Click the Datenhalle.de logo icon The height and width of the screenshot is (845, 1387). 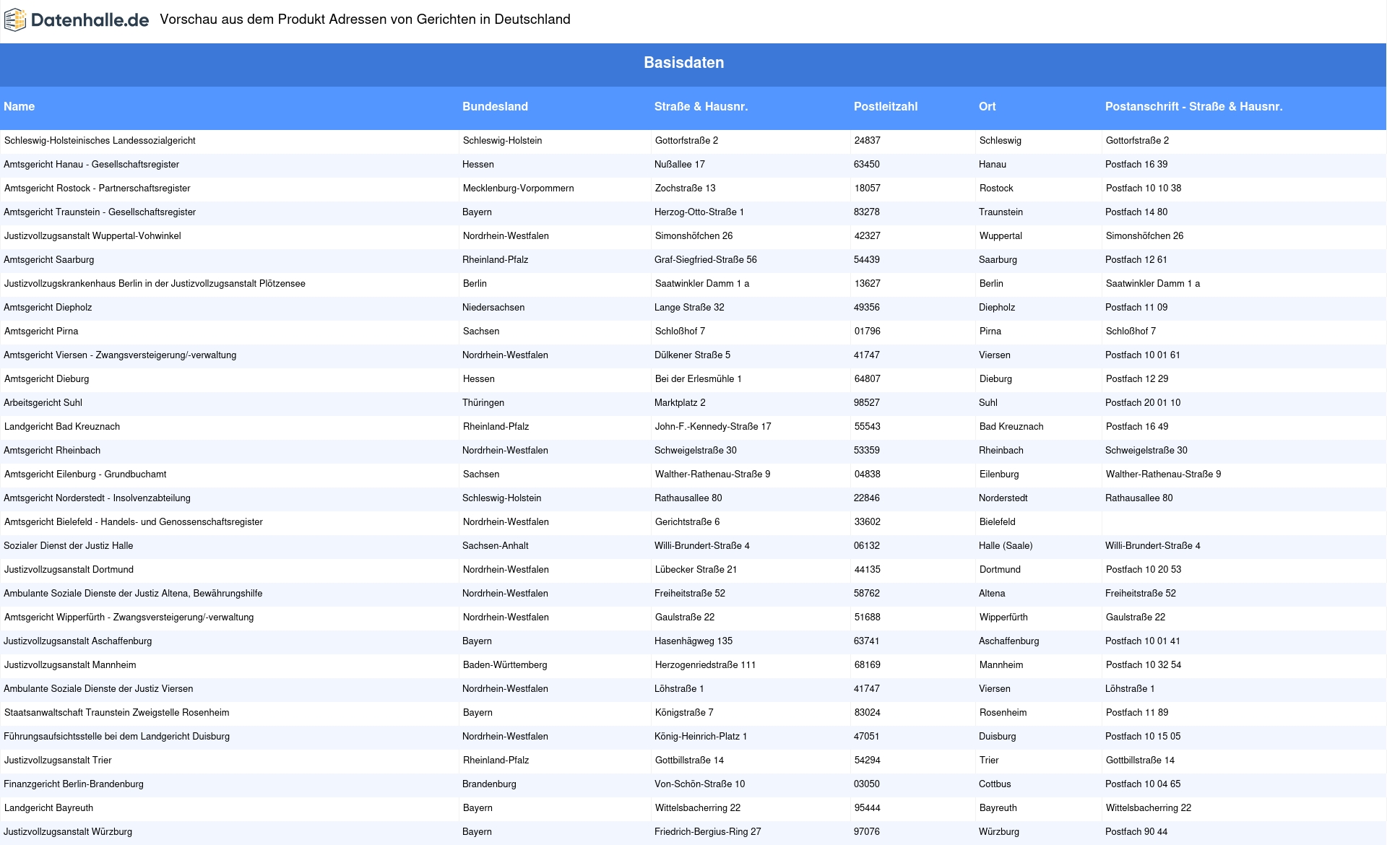(15, 20)
